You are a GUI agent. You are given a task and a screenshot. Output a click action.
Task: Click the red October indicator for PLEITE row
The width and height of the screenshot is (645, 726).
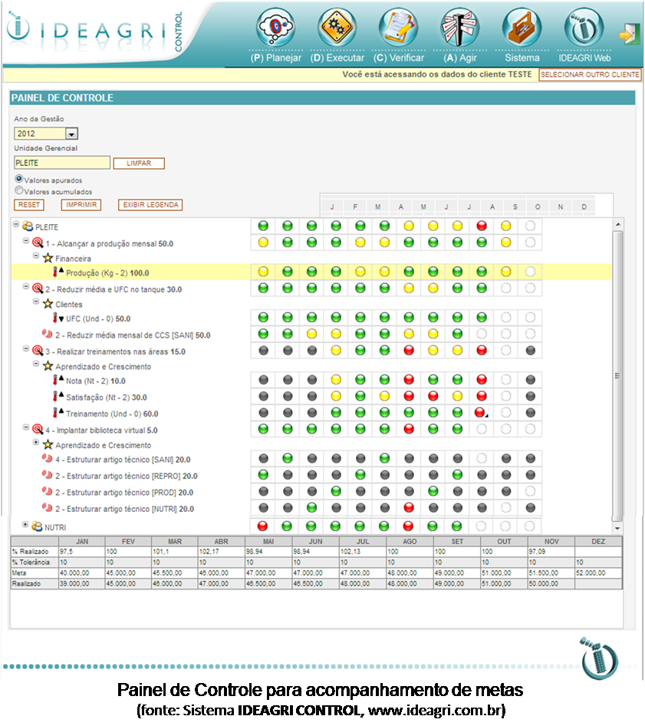[482, 226]
